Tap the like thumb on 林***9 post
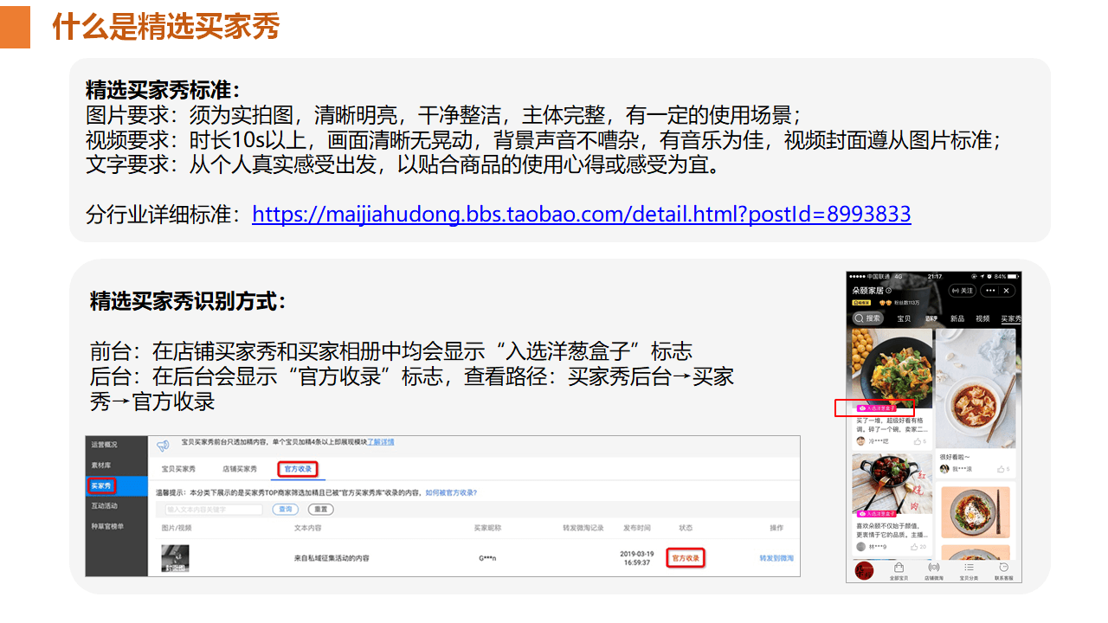Viewport: 1108px width, 623px height. (913, 547)
